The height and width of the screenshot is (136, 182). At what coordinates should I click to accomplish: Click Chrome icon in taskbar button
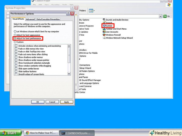tap(27, 133)
